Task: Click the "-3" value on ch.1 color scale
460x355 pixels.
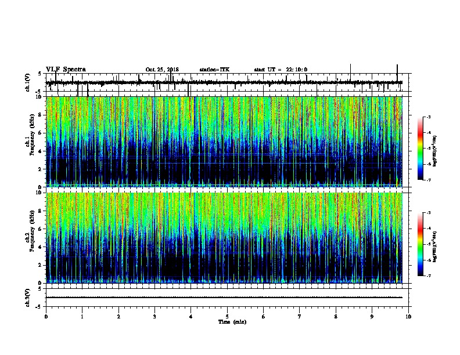Action: coord(429,117)
